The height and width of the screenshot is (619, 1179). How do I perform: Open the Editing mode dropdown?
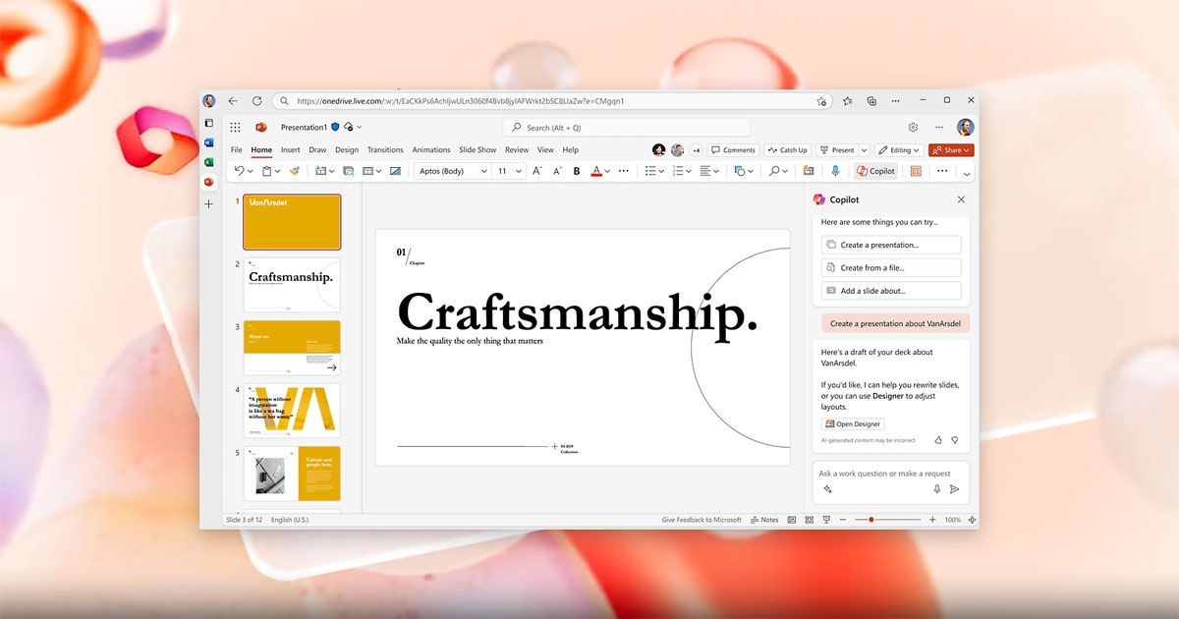click(x=899, y=150)
